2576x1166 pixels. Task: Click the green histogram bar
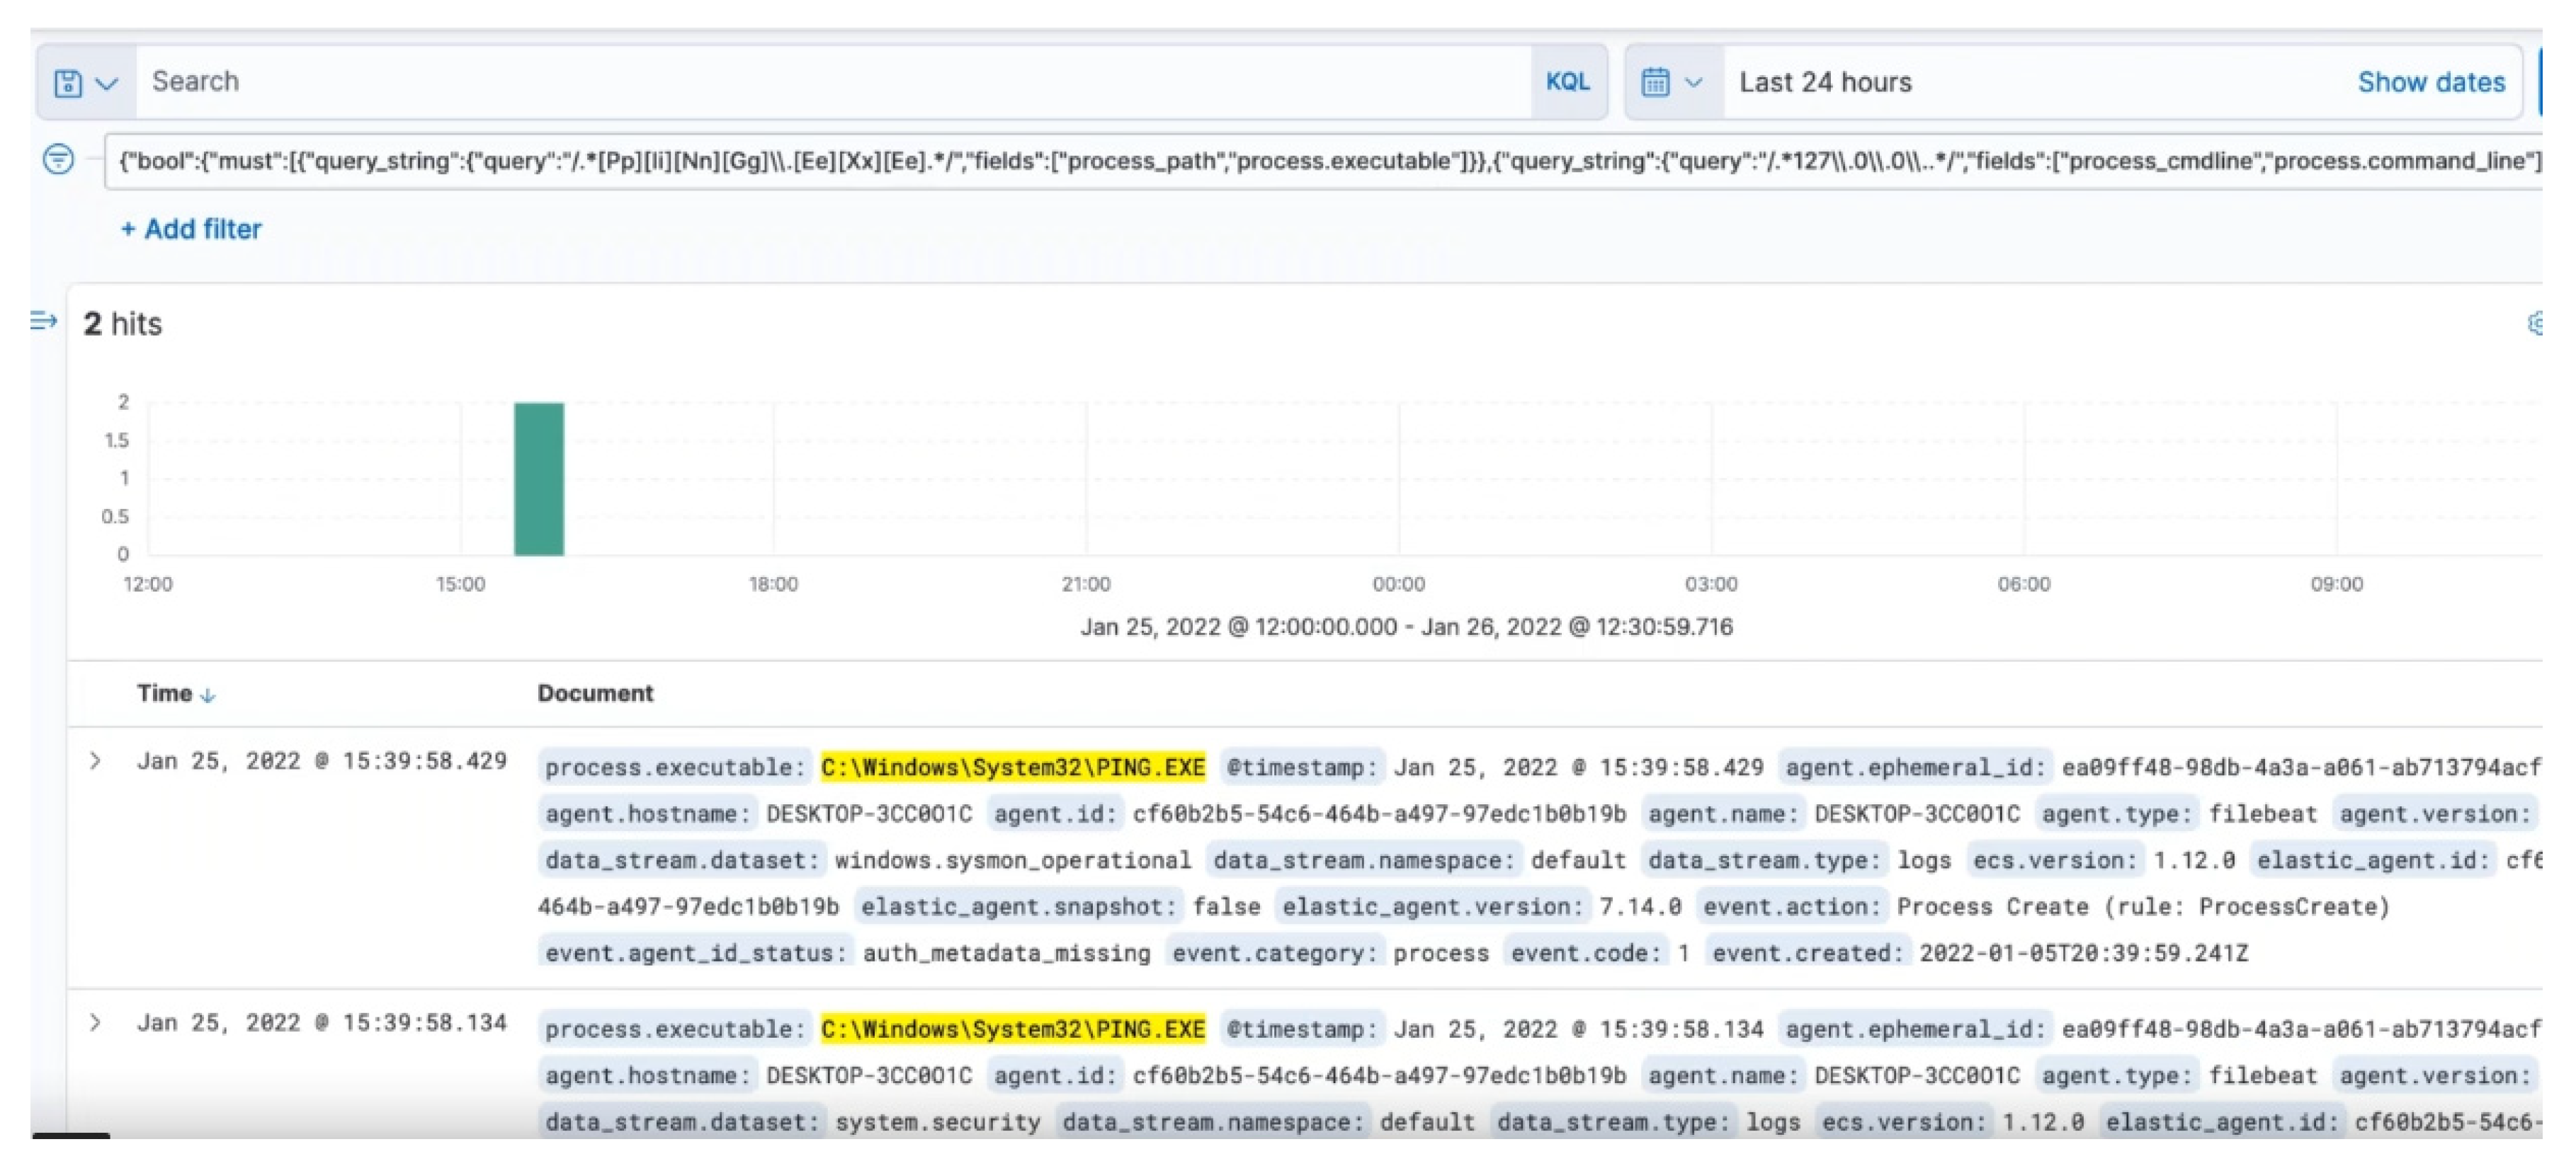[x=539, y=479]
